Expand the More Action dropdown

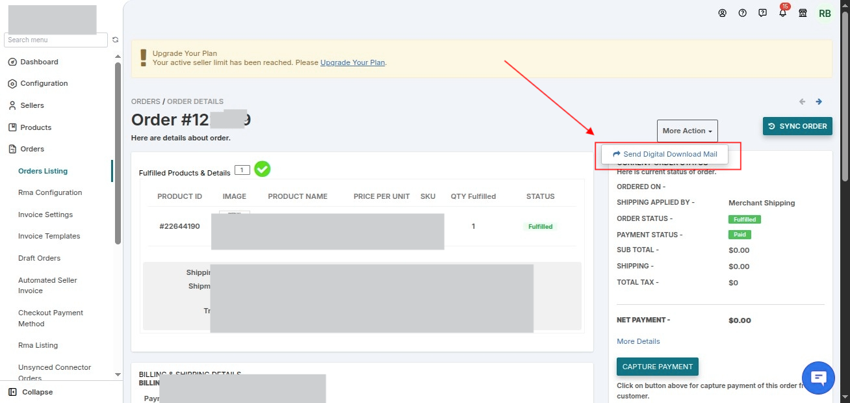pos(688,131)
